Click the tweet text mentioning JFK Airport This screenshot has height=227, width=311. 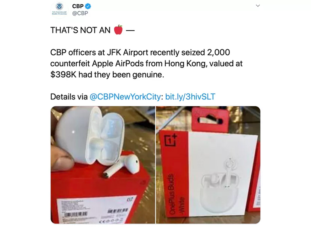(147, 64)
